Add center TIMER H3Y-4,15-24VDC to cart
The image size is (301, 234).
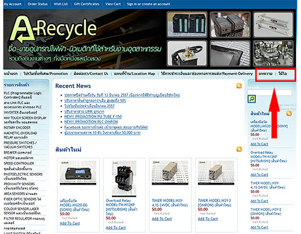[x=162, y=219]
